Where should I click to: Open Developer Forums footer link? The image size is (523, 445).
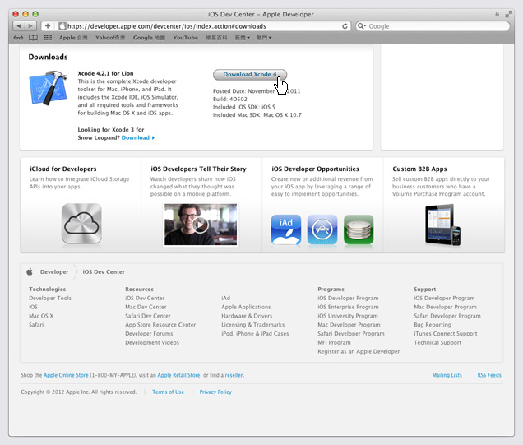(149, 334)
